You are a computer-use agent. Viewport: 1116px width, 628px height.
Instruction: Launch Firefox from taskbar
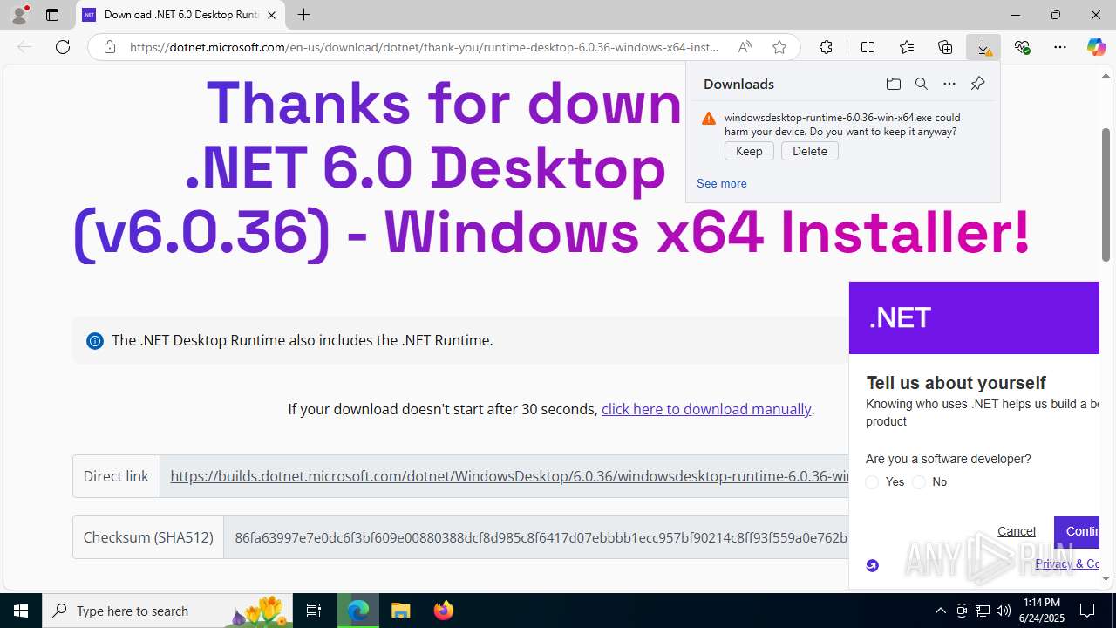(x=444, y=611)
